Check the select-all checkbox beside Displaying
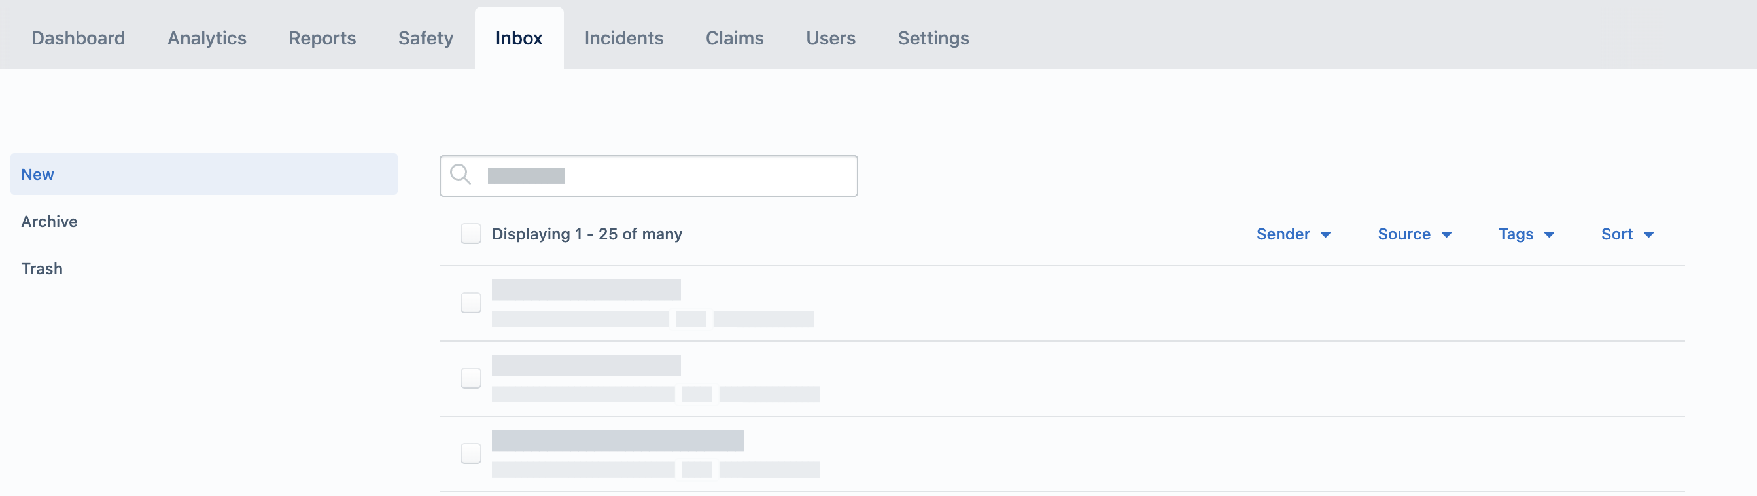1757x496 pixels. pos(470,234)
